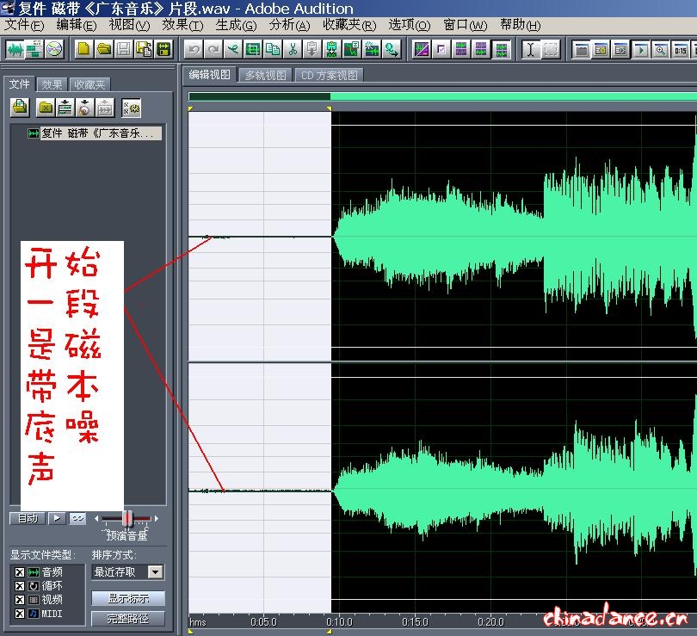Click the import file icon in Files panel
This screenshot has width=697, height=636.
pyautogui.click(x=20, y=108)
